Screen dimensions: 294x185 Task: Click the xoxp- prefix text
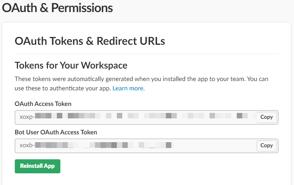click(27, 117)
